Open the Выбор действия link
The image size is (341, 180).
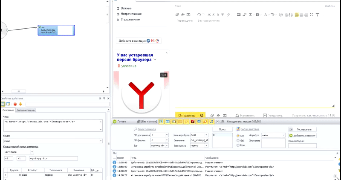click(x=250, y=129)
